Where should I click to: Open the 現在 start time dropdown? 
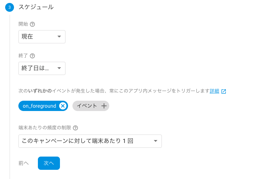[x=42, y=37]
